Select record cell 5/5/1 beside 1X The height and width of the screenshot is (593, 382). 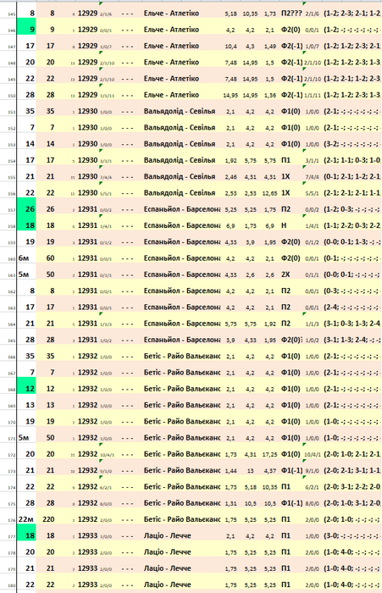(312, 193)
